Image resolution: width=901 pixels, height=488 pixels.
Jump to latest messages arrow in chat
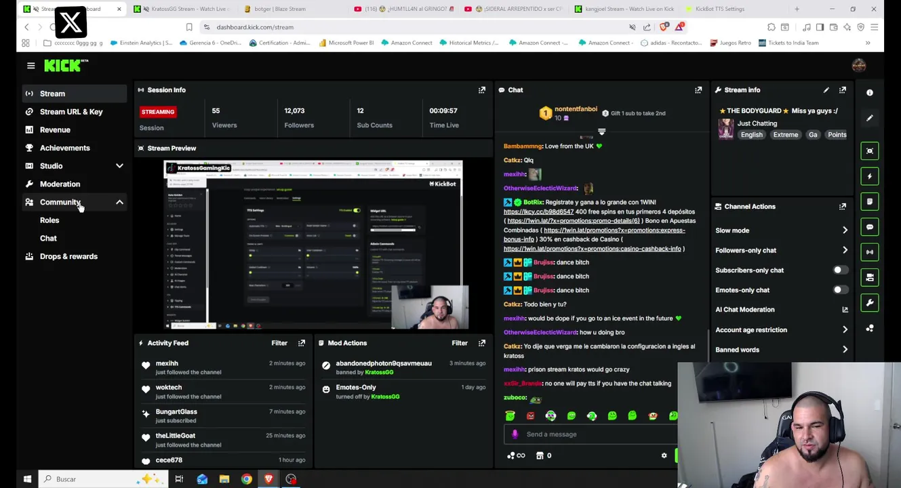(601, 131)
